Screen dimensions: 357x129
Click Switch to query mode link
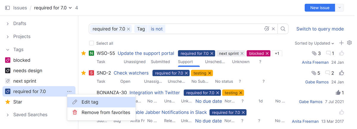tap(320, 29)
